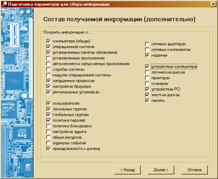Disable the памяти checkbox

point(147,101)
